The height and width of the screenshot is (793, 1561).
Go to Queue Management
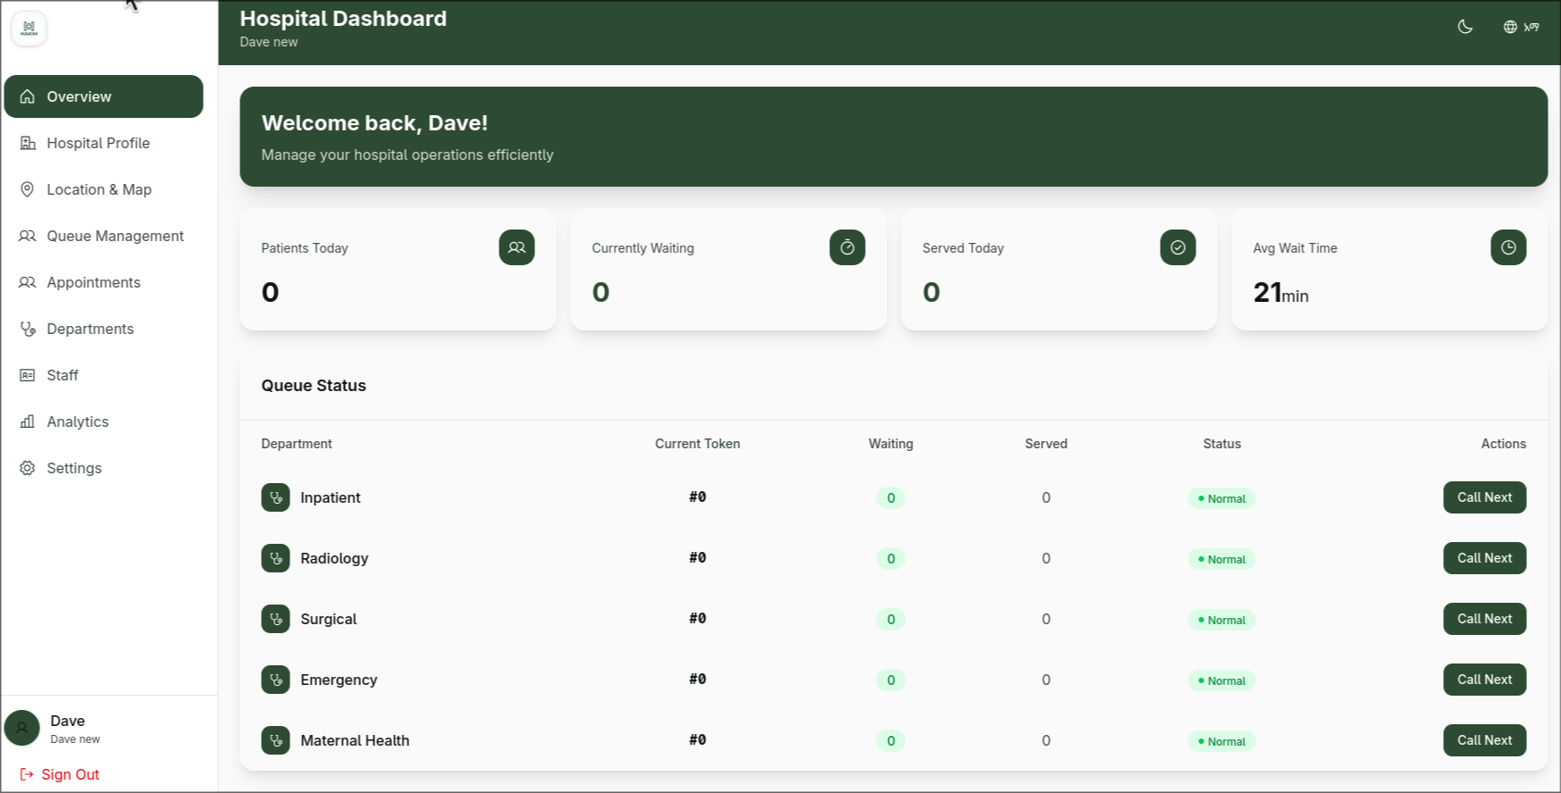point(114,236)
